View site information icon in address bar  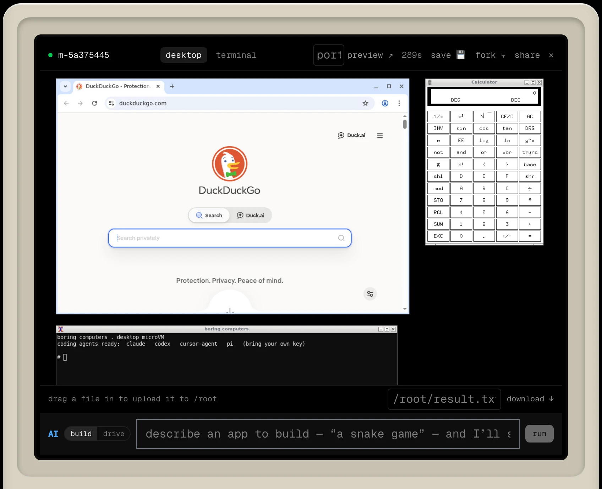tap(111, 103)
